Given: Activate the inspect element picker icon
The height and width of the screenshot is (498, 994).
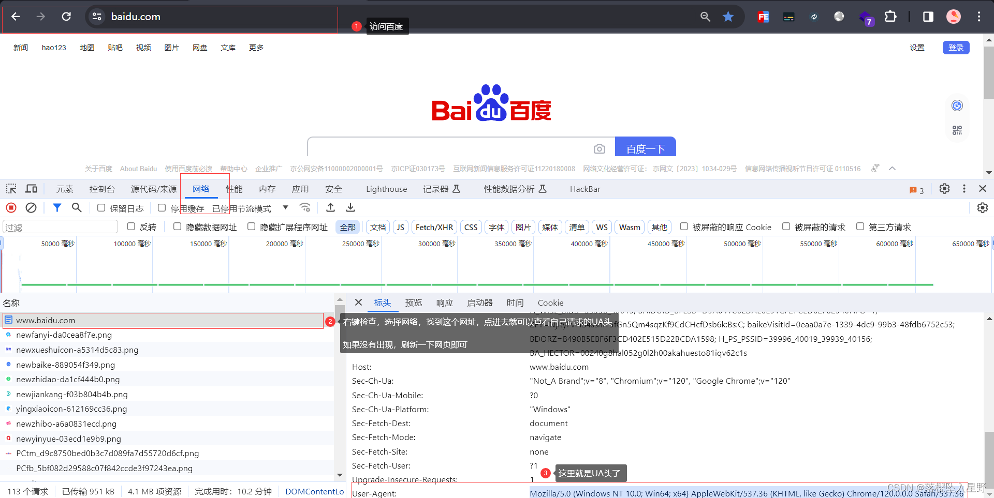Looking at the screenshot, I should click(x=11, y=189).
